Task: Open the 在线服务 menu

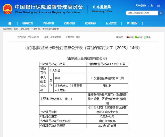Action: (x=90, y=23)
